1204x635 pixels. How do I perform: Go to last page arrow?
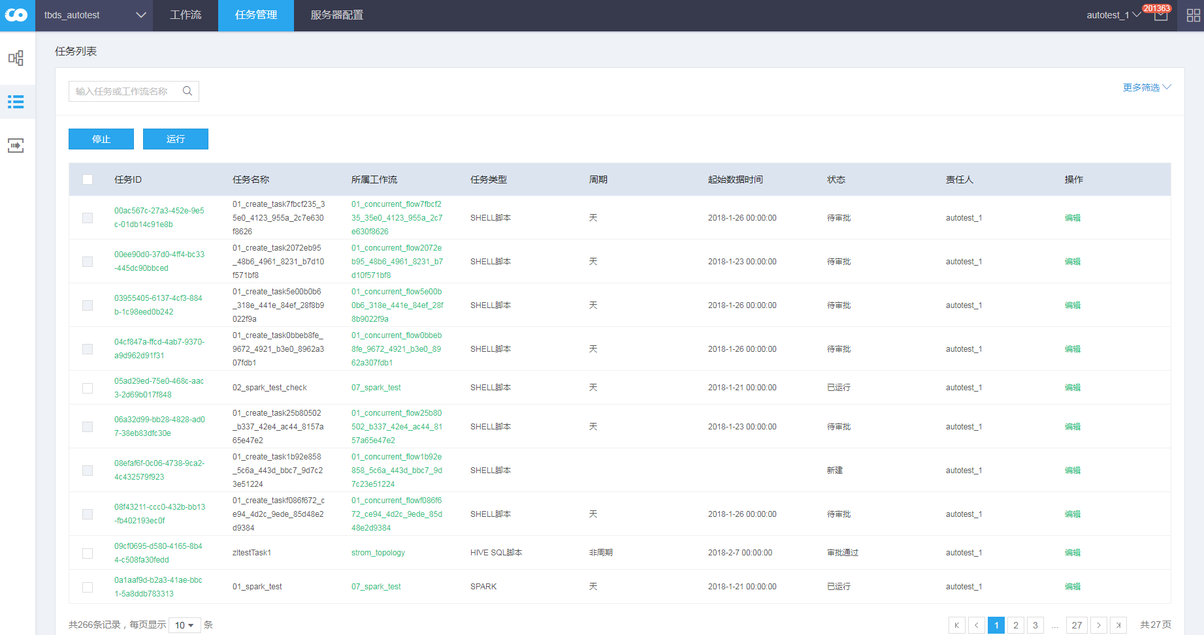point(1118,625)
